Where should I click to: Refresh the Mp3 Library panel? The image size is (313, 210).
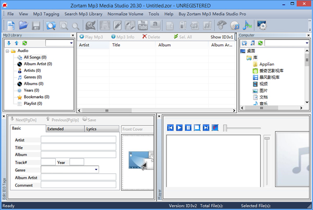(x=25, y=43)
